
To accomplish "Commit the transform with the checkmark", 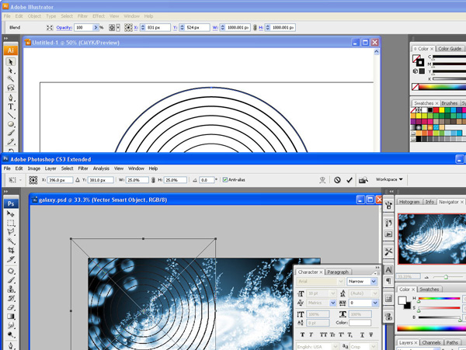I will [349, 180].
